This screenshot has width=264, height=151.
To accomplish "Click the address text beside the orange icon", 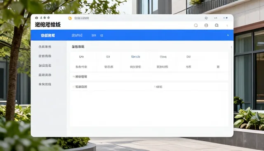I will tap(82, 18).
